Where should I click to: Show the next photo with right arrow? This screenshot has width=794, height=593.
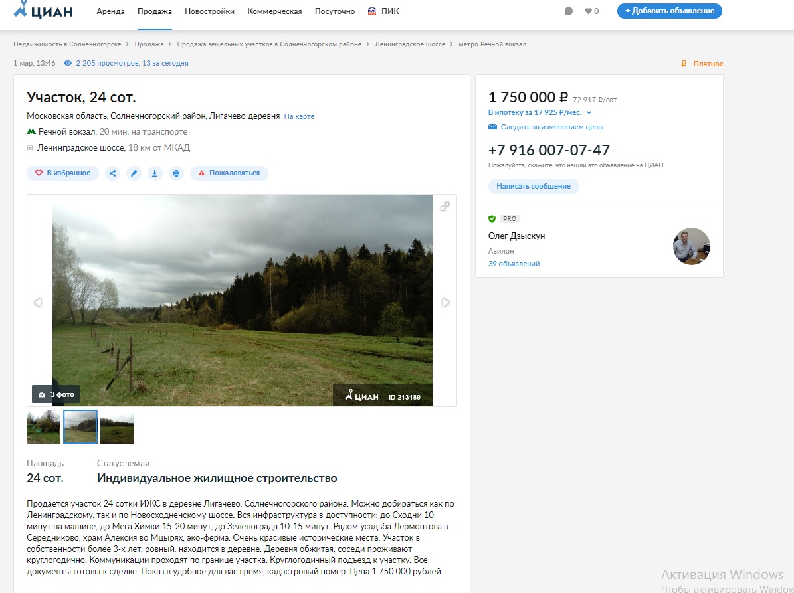click(x=446, y=303)
